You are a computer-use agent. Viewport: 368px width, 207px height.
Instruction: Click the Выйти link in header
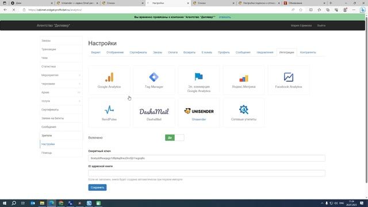pos(321,25)
